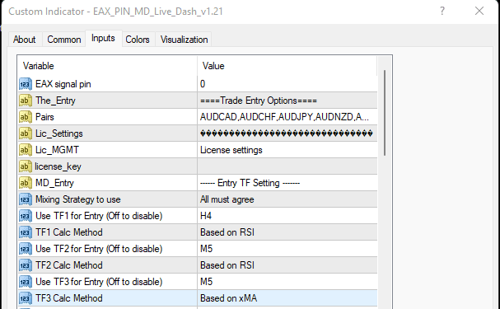Click the icon beside TF1 Calc Method
The height and width of the screenshot is (309, 500).
26,232
